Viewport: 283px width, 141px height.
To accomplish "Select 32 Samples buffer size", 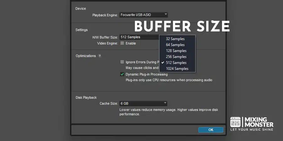I will [175, 39].
